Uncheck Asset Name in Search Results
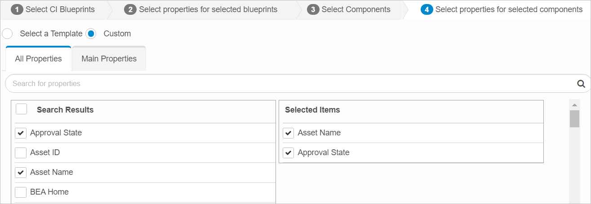The width and height of the screenshot is (591, 204). [21, 173]
